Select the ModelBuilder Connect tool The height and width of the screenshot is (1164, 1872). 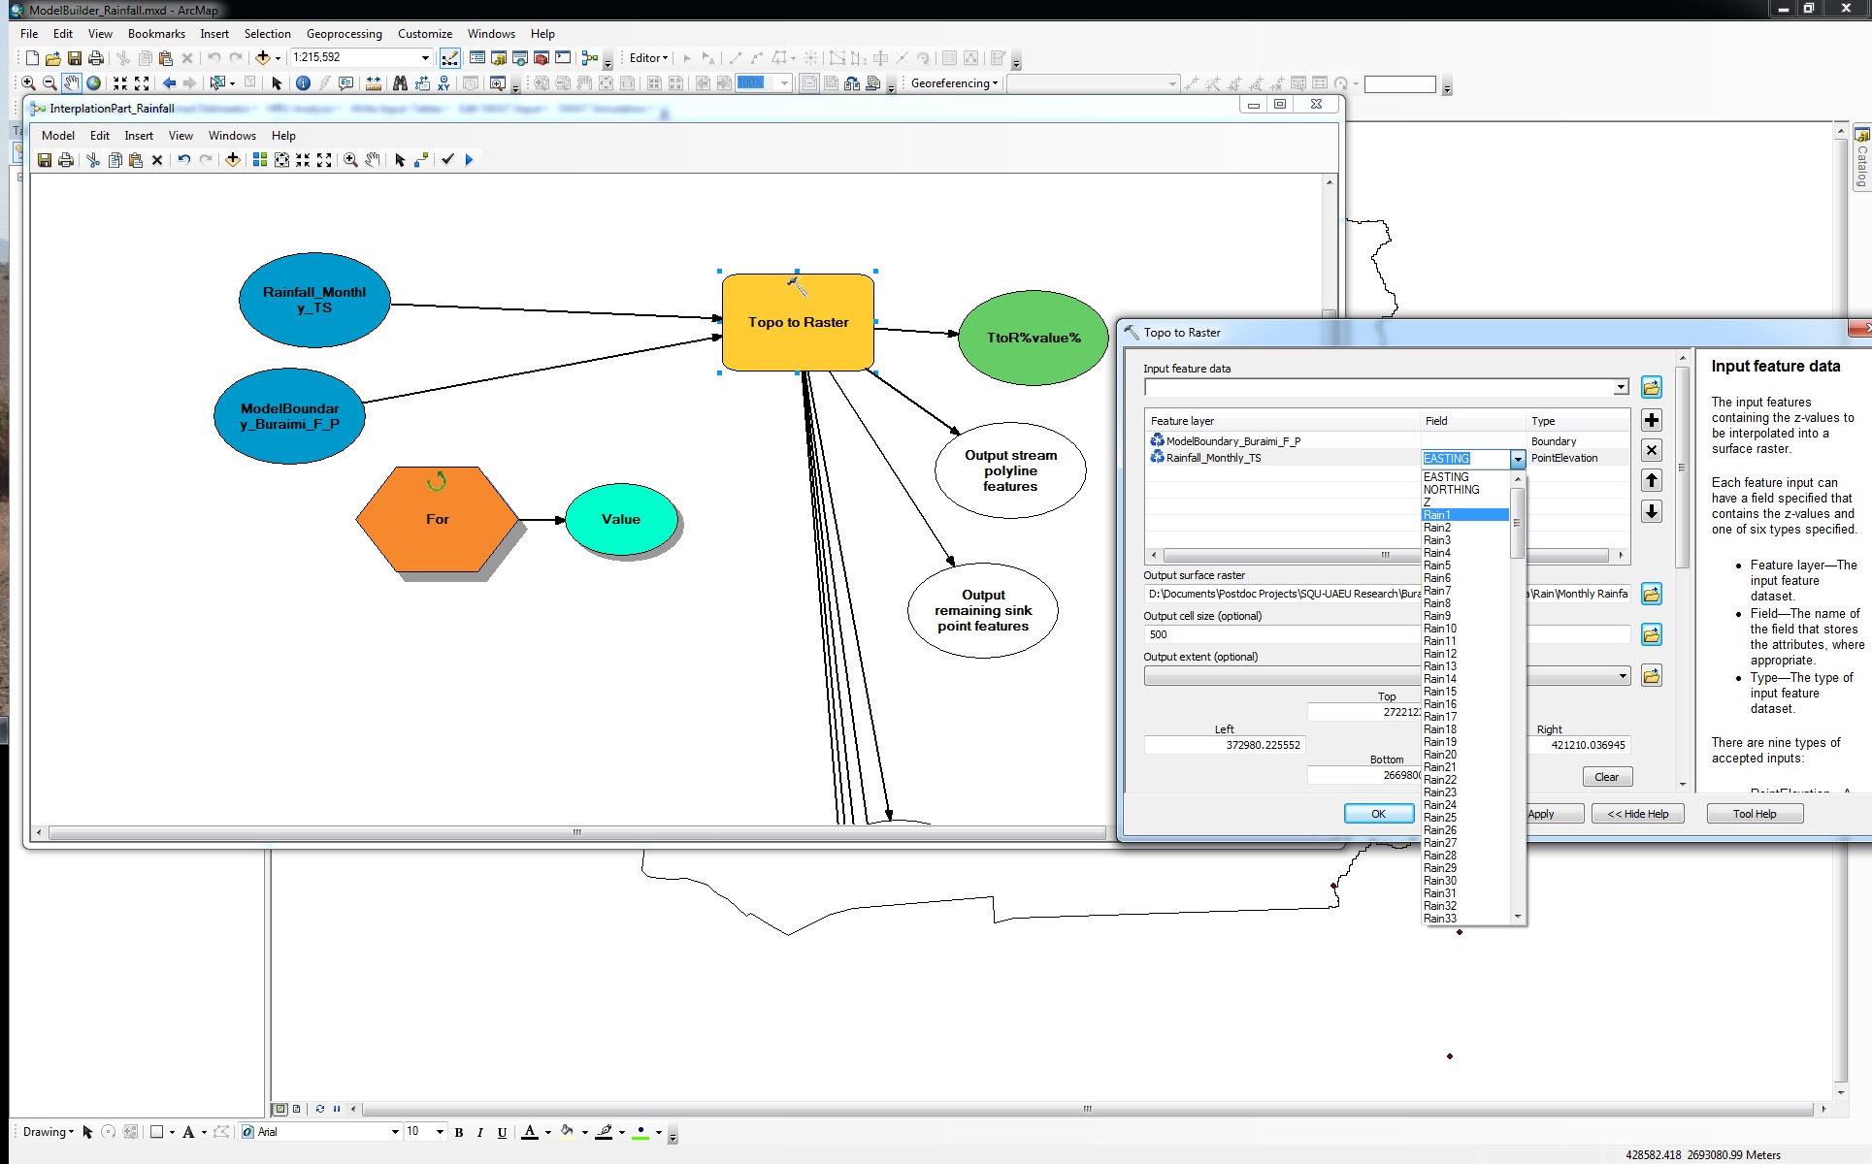coord(421,160)
